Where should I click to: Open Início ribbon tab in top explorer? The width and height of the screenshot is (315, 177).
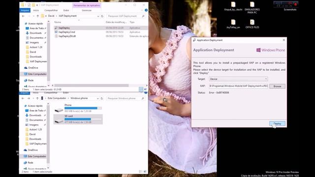tap(36, 10)
